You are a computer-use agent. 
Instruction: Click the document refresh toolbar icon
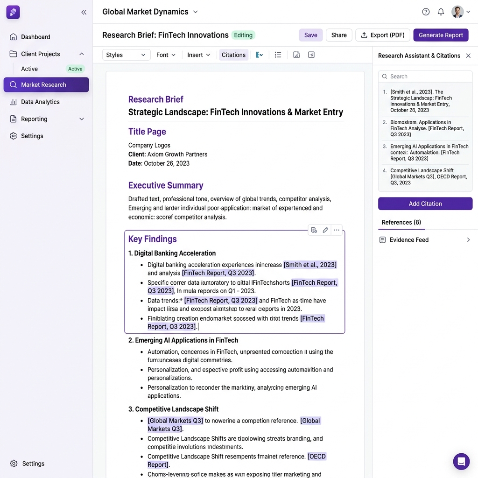tap(296, 55)
